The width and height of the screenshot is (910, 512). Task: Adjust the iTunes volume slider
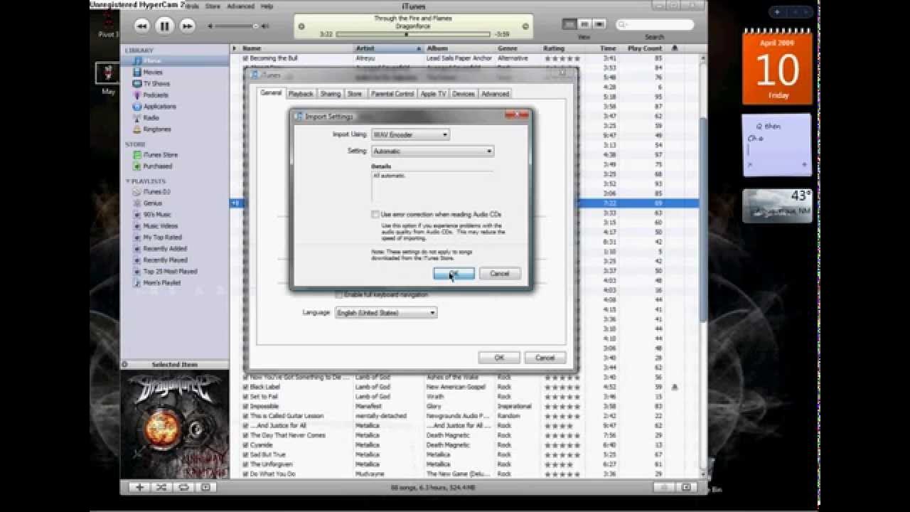tap(235, 26)
